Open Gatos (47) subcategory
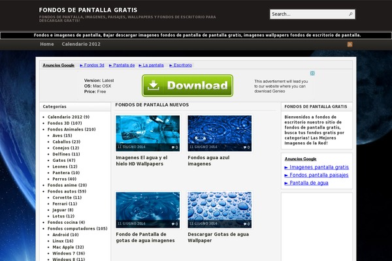This screenshot has height=261, width=392. 64,161
